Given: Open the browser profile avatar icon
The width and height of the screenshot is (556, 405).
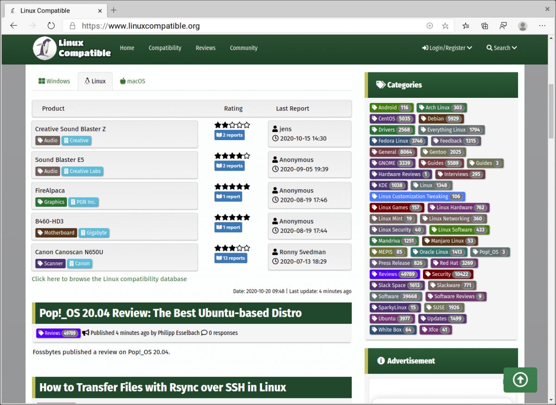Looking at the screenshot, I should pyautogui.click(x=523, y=26).
